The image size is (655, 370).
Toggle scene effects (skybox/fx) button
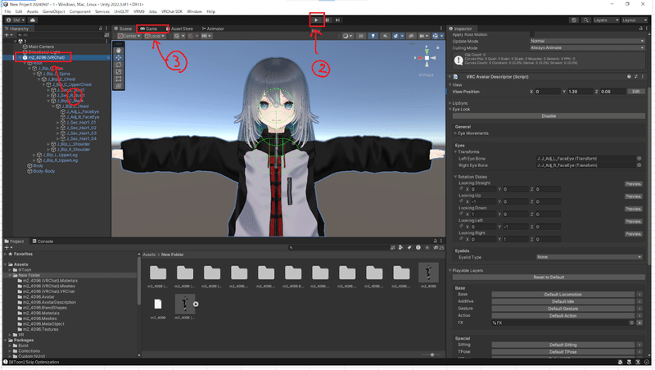397,36
